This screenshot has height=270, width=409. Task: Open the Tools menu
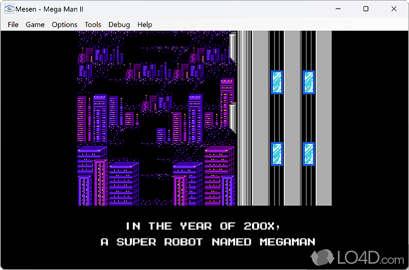click(93, 25)
